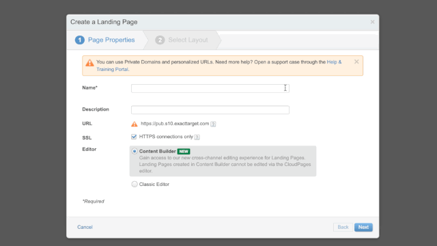Close the Create a Landing Page dialog

[372, 22]
